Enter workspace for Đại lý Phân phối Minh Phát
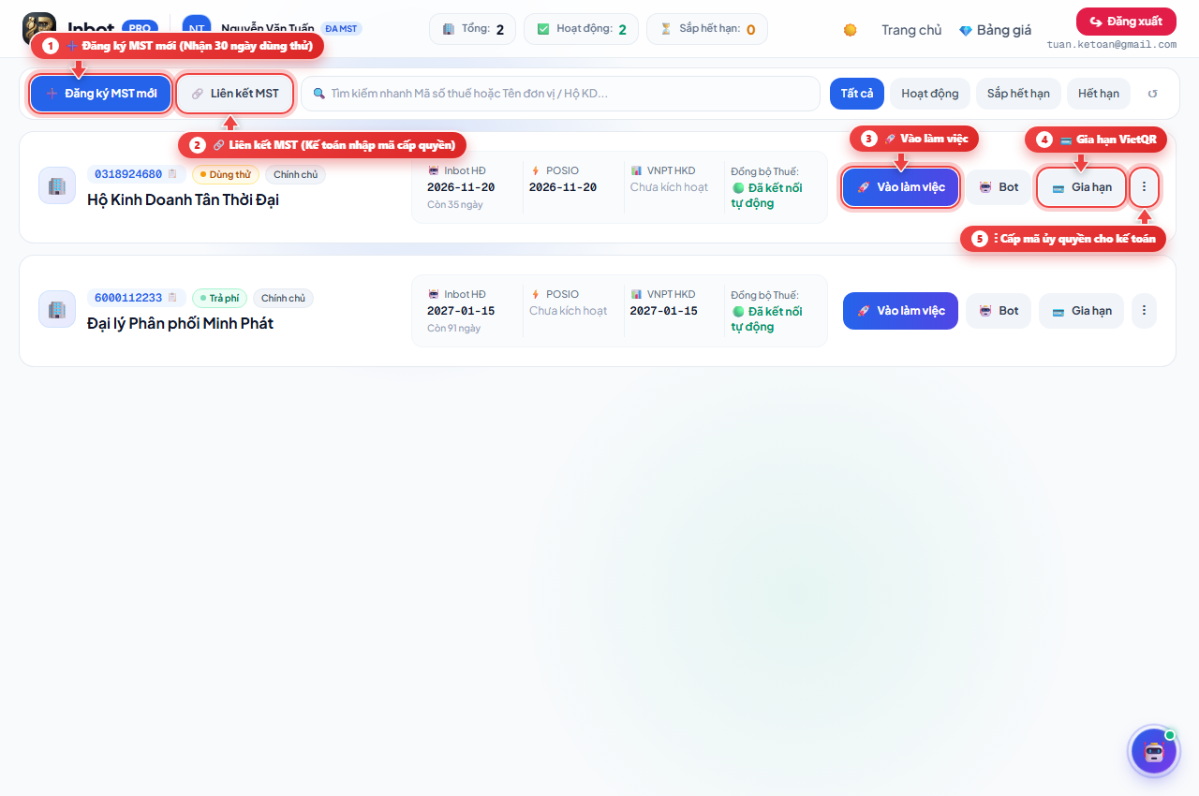This screenshot has height=796, width=1199. tap(901, 311)
